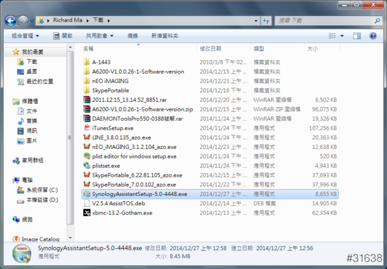The width and height of the screenshot is (387, 269).
Task: Select DAEMONToolsPro550-0388破解.rar archive icon
Action: [x=86, y=119]
